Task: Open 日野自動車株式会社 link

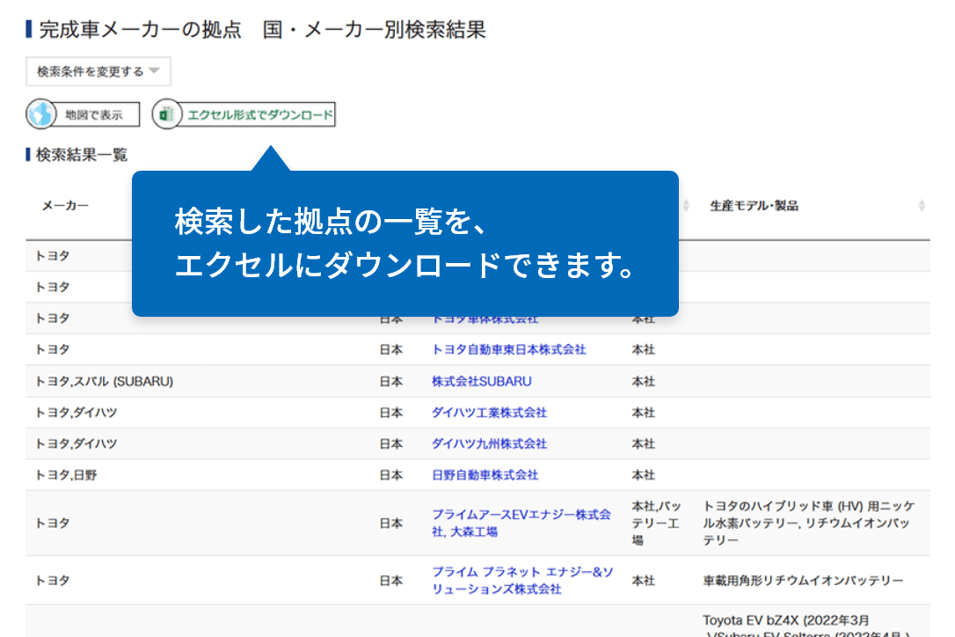Action: coord(485,475)
